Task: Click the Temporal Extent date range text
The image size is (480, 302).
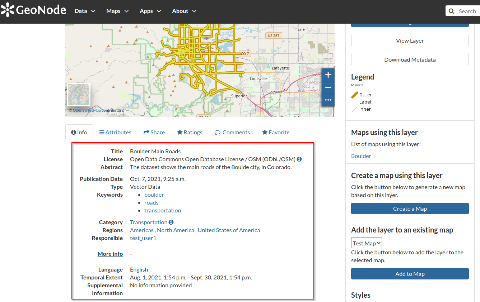Action: [191, 277]
